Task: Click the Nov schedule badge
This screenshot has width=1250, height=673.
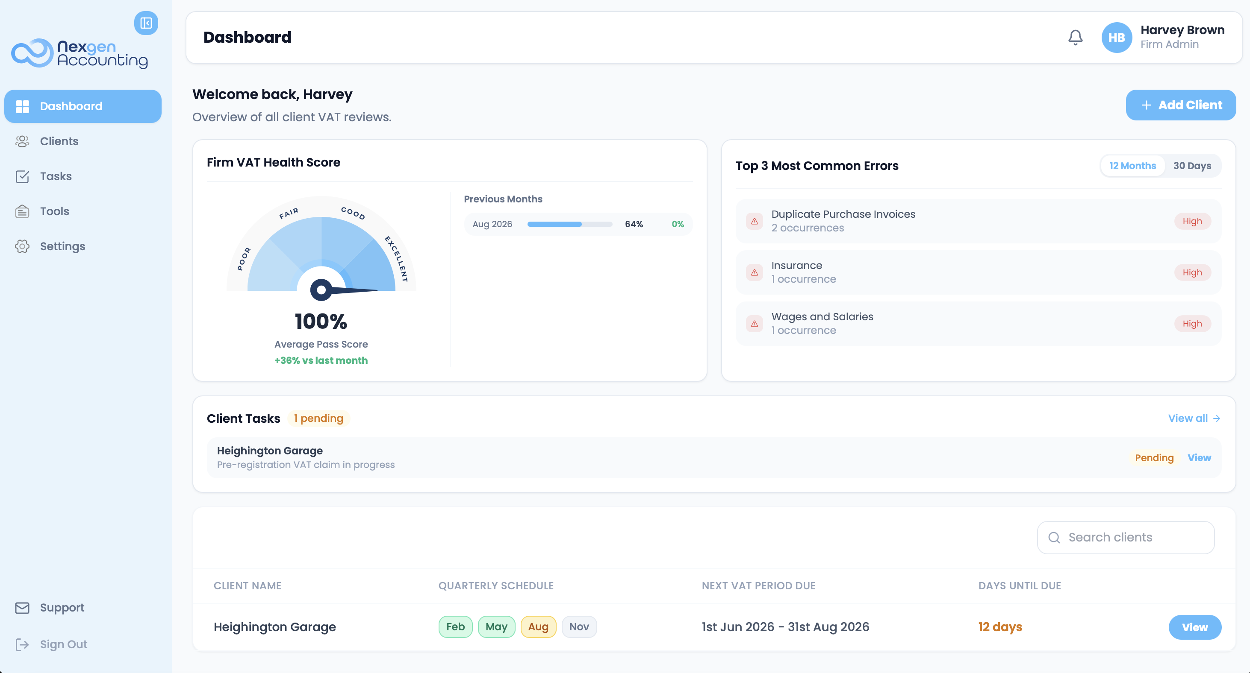Action: [579, 627]
